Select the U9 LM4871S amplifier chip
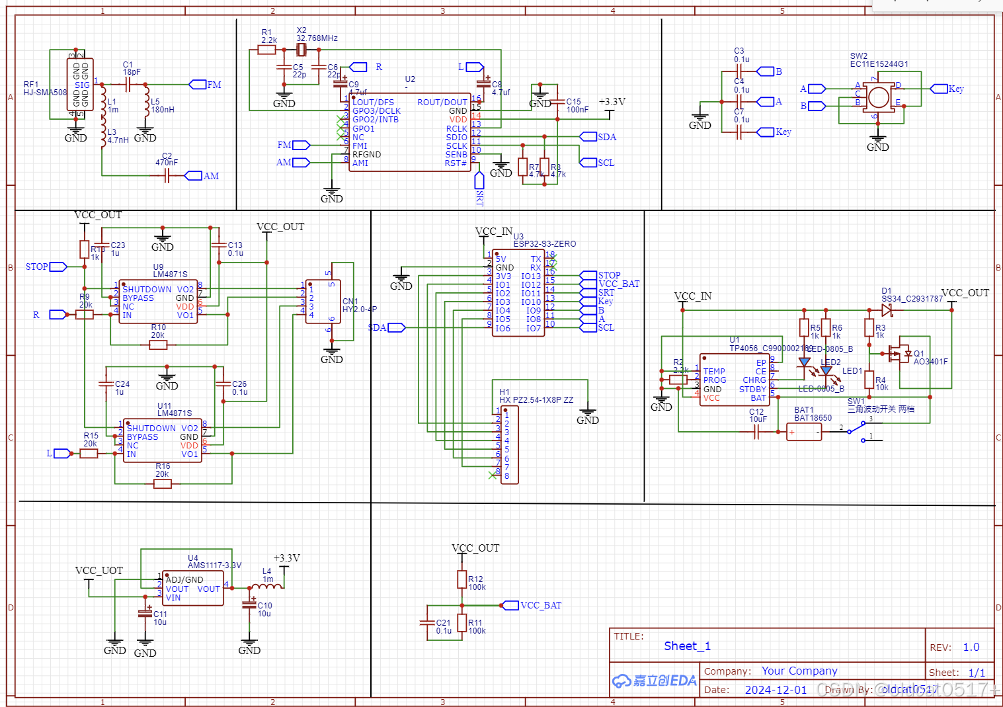The image size is (1003, 707). coord(158,302)
